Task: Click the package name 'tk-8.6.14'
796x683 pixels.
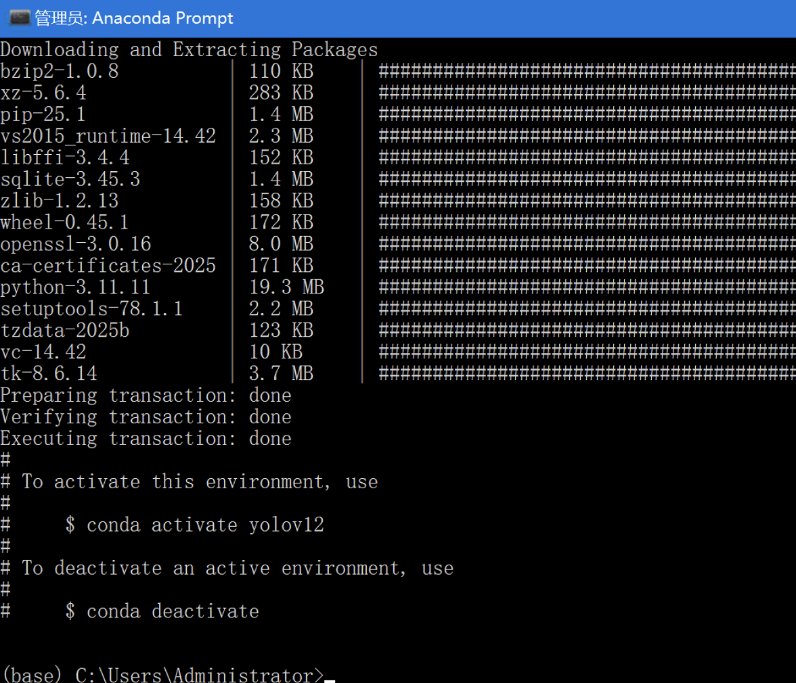Action: [49, 374]
